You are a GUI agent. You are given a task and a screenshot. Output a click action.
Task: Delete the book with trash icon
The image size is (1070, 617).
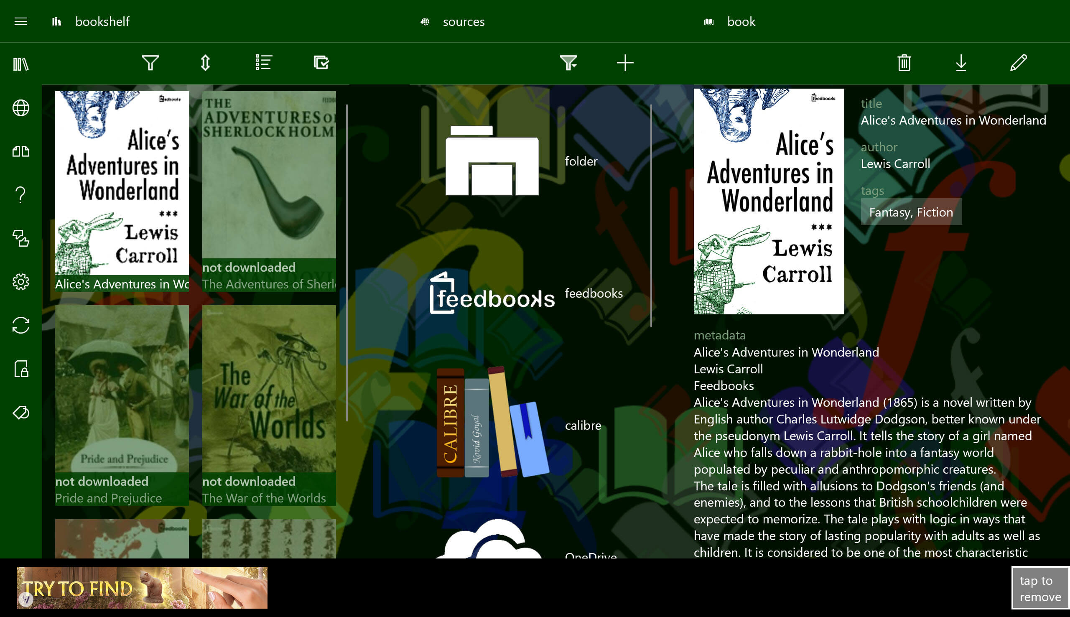pyautogui.click(x=904, y=63)
